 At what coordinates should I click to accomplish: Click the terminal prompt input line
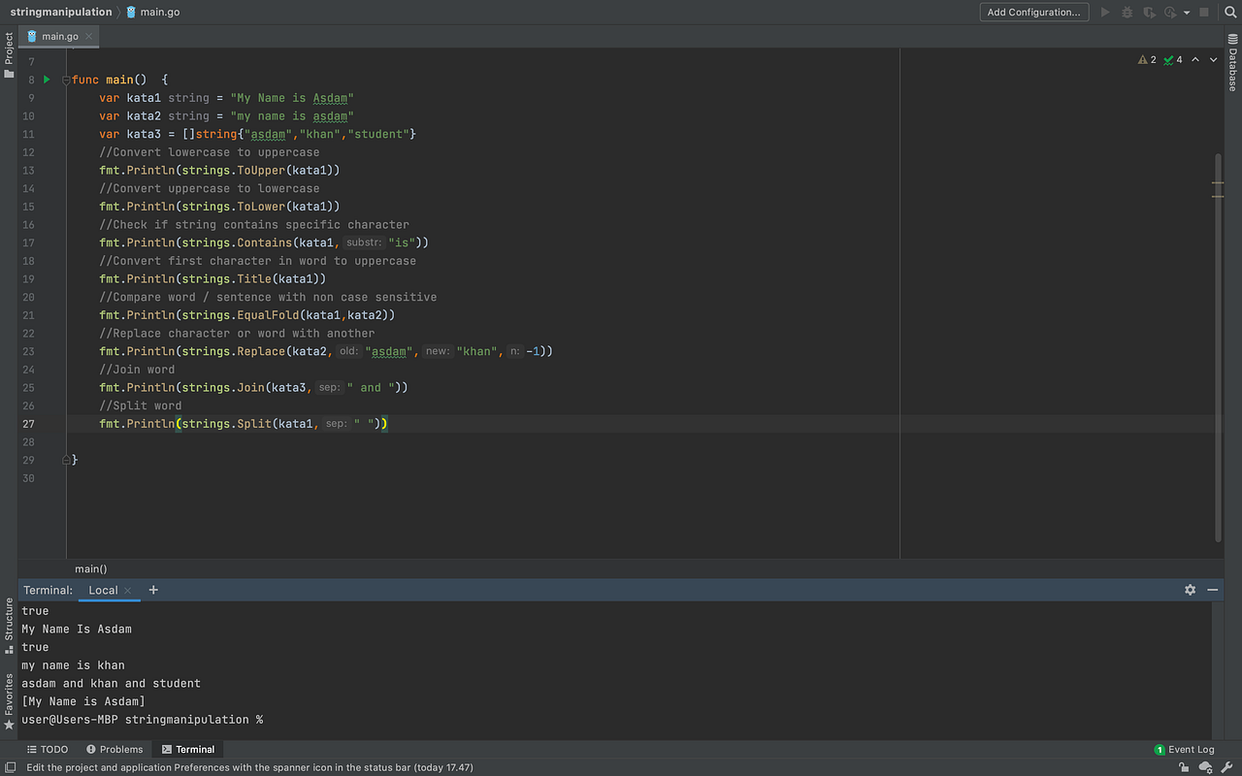click(142, 720)
